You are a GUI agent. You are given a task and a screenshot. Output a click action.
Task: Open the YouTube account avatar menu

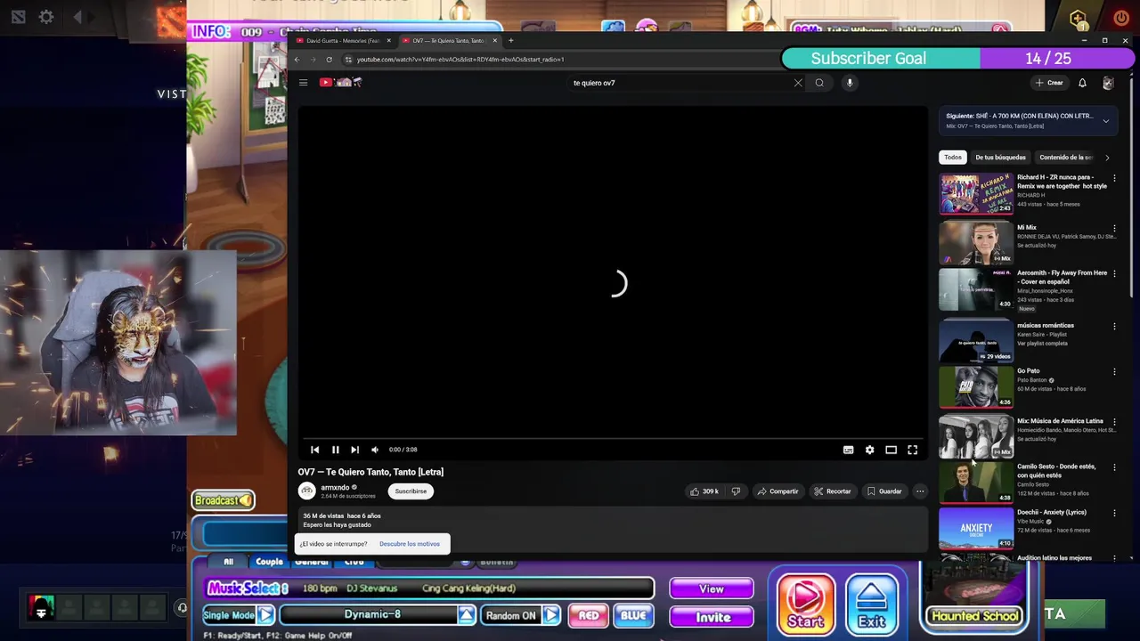coord(1108,83)
